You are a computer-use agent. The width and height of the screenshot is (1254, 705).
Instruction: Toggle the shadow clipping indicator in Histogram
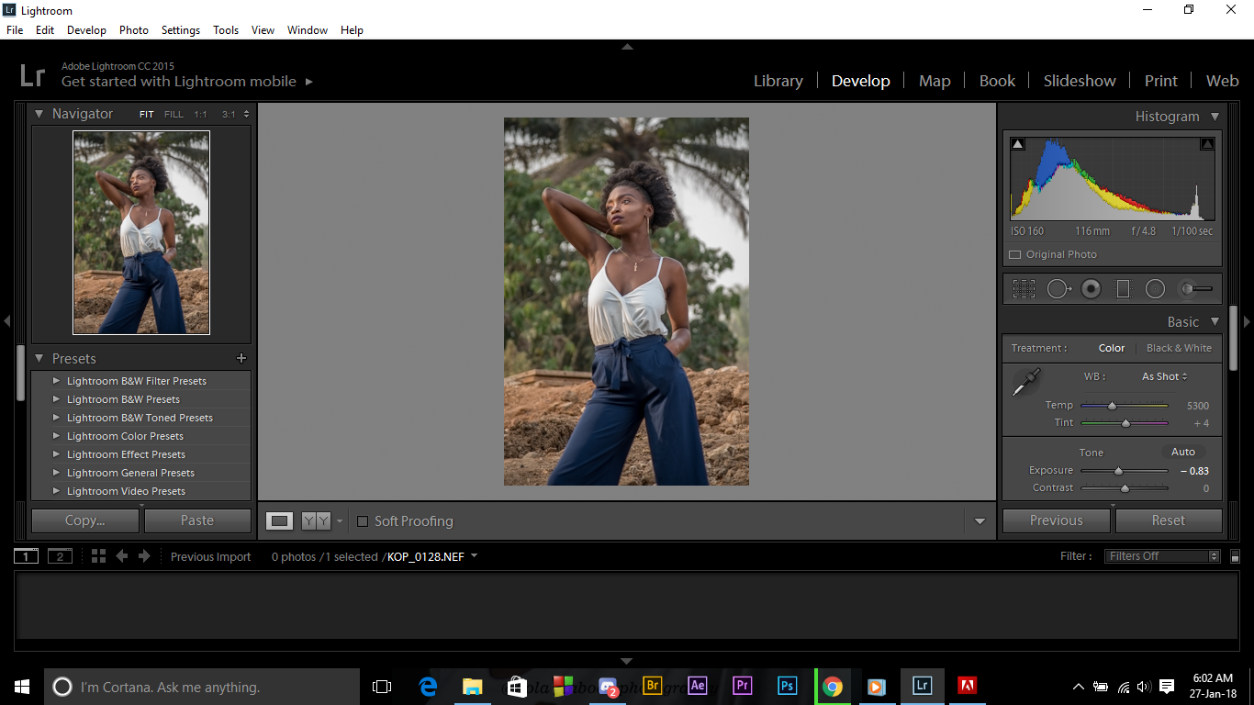pyautogui.click(x=1017, y=144)
